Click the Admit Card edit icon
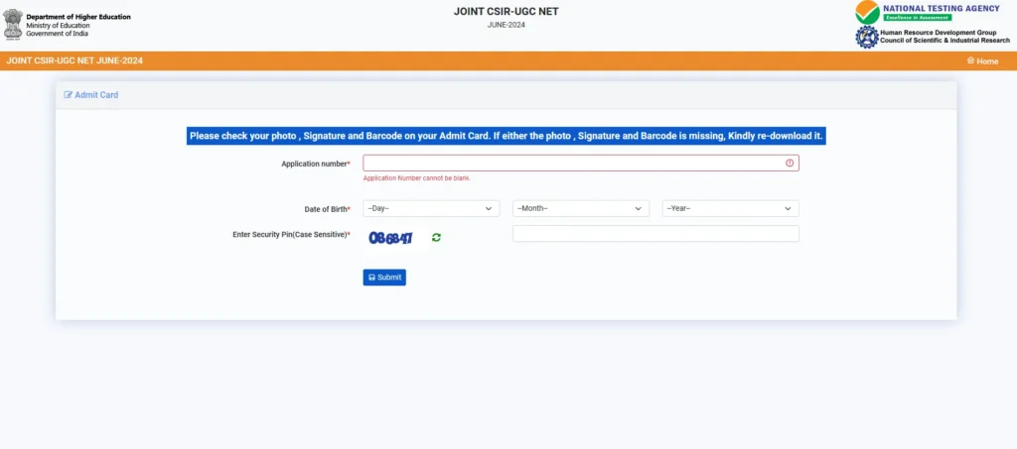The height and width of the screenshot is (449, 1017). point(68,95)
